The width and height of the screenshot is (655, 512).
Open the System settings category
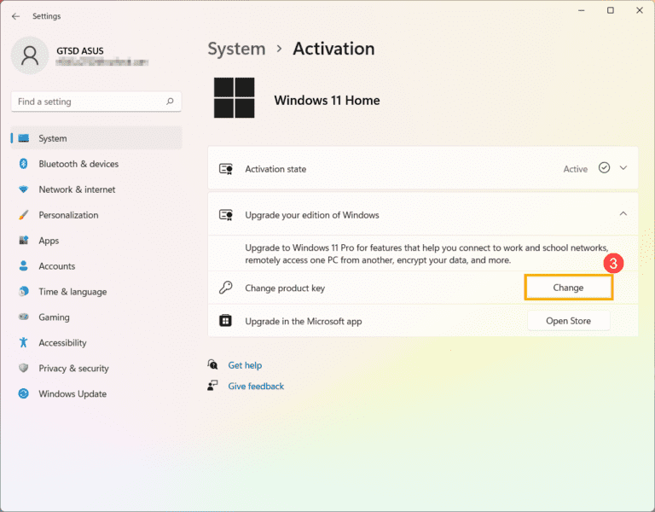pyautogui.click(x=96, y=138)
